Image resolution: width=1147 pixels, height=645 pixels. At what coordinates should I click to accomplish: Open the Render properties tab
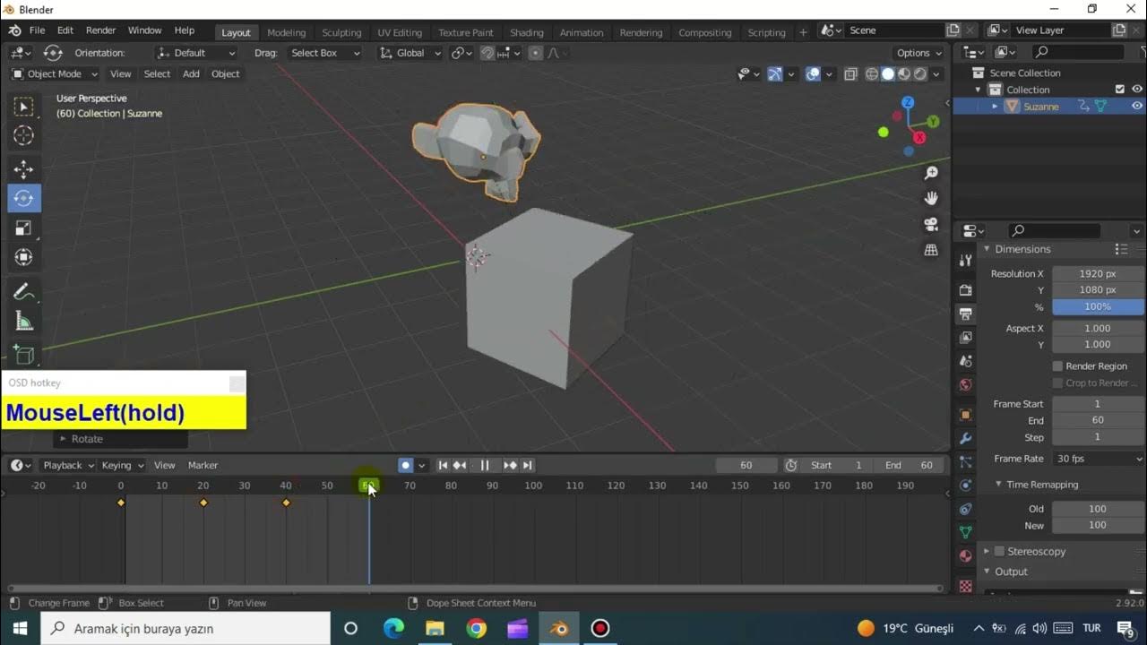[965, 290]
